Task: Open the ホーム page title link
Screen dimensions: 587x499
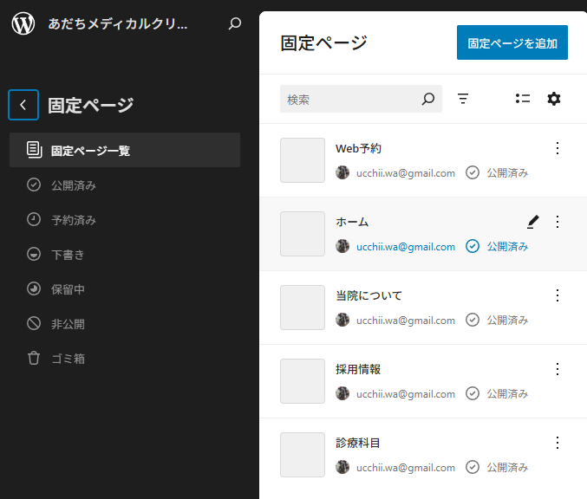Action: point(352,222)
